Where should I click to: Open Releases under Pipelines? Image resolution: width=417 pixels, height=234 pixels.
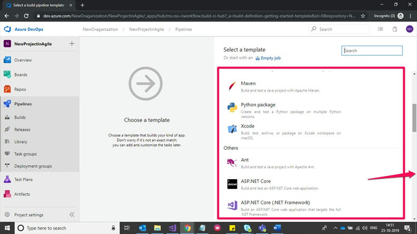click(x=23, y=130)
